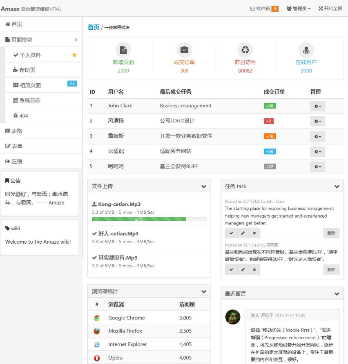
Task: Collapse the 文件上传 panel chevron
Action: (x=203, y=186)
